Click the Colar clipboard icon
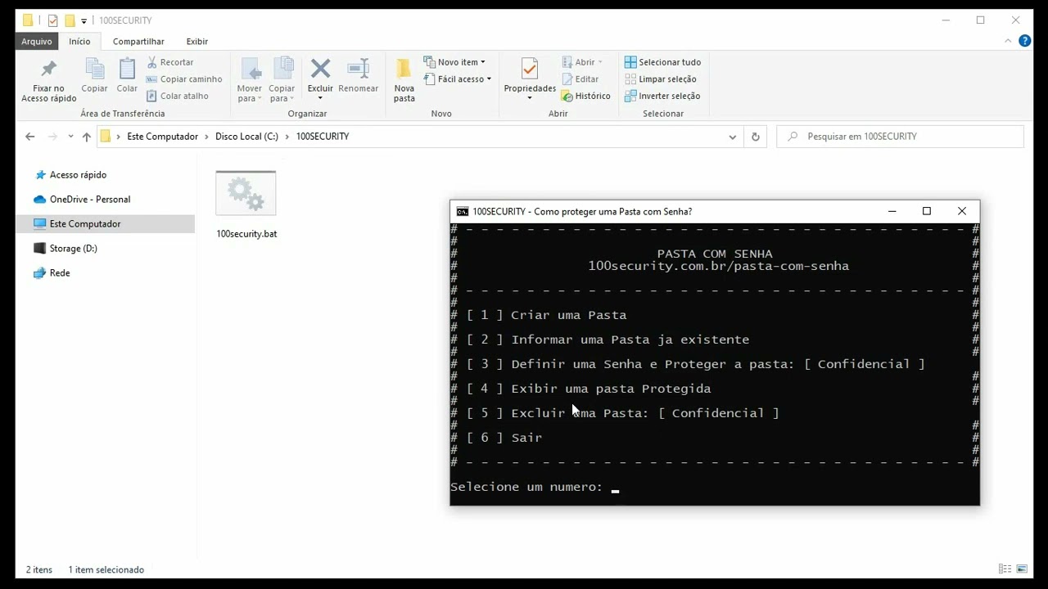 tap(127, 69)
